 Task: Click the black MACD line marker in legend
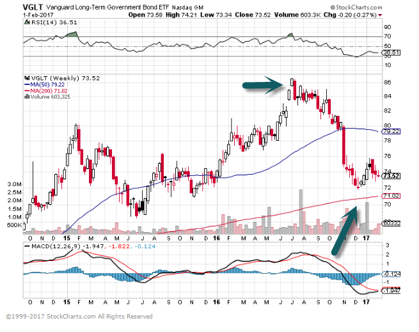pos(27,246)
